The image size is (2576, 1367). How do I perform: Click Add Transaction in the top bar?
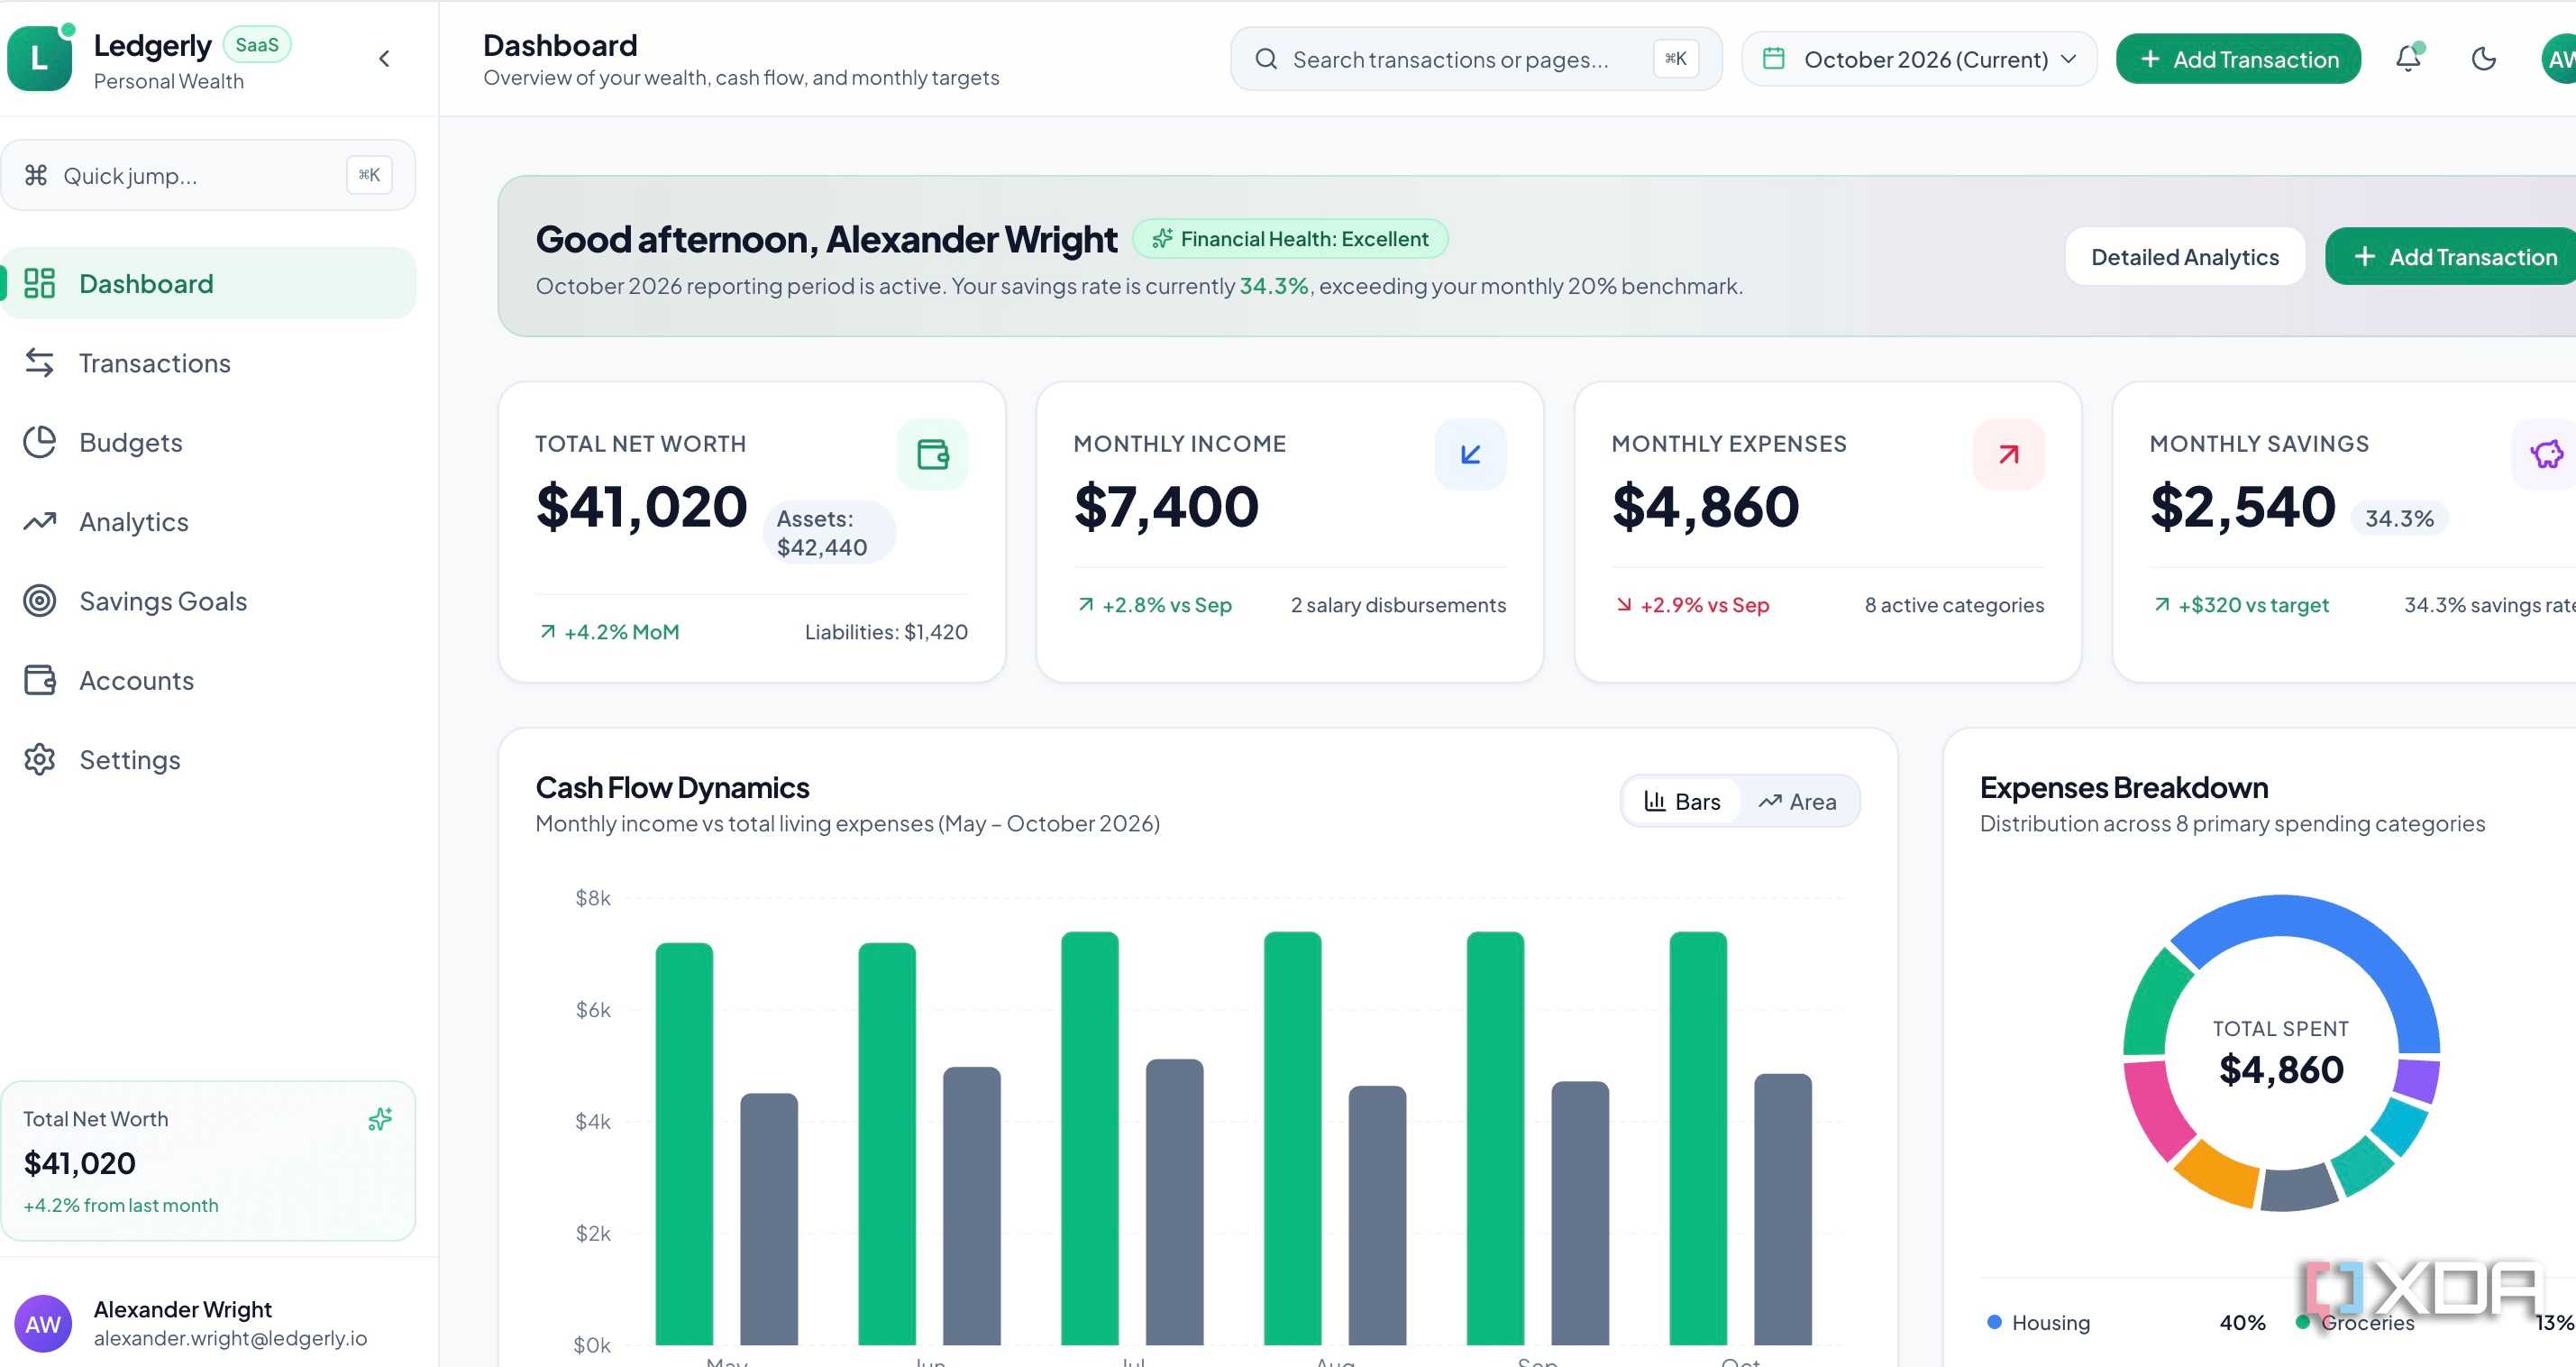[2238, 59]
